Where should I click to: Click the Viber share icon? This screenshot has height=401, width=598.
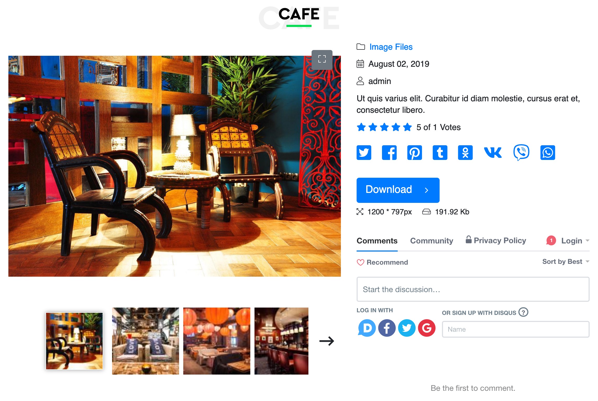coord(522,152)
